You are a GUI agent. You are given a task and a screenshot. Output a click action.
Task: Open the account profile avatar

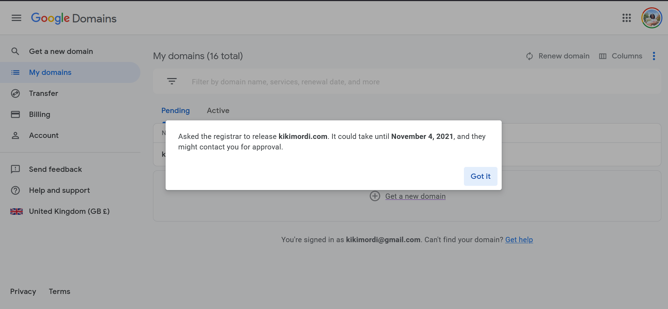pyautogui.click(x=652, y=18)
